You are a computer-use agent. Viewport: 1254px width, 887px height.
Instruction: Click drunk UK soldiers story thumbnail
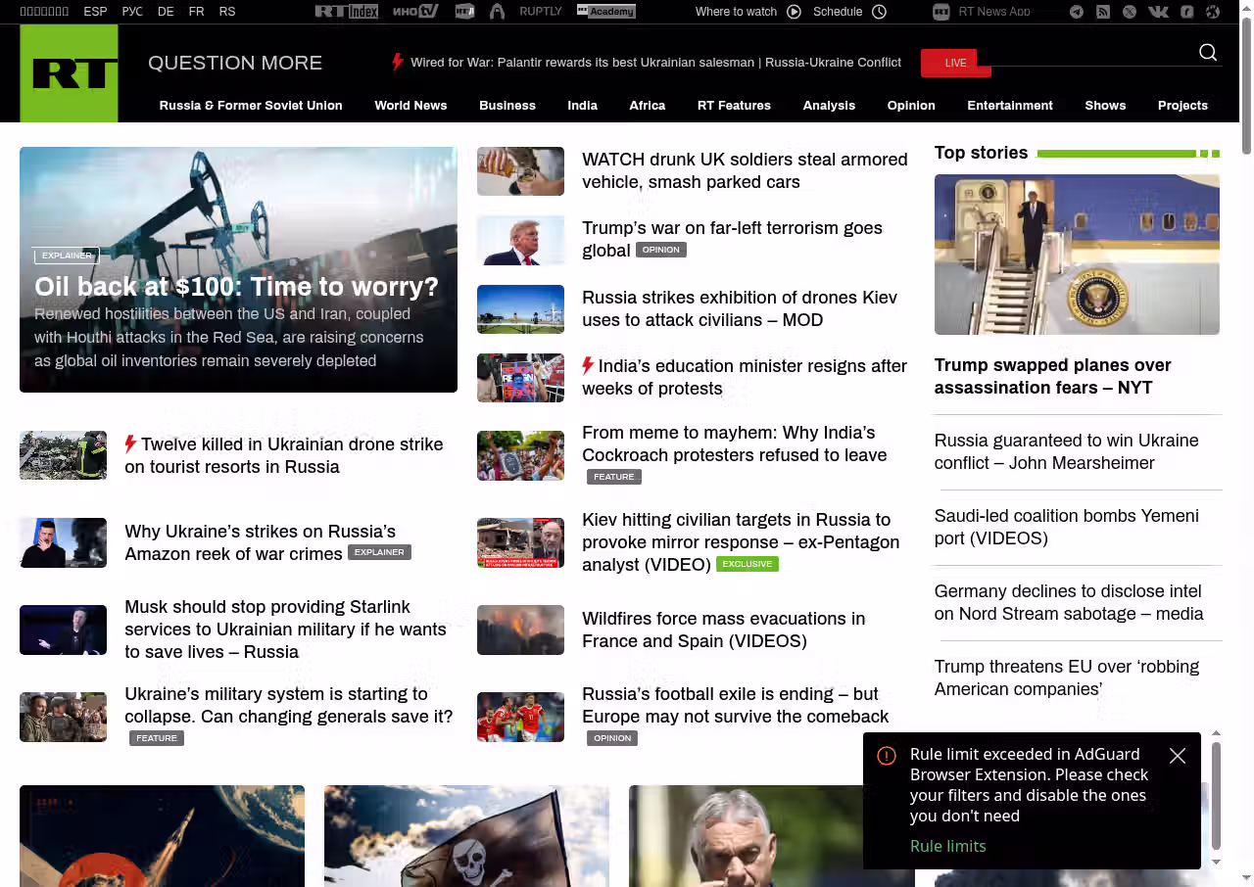pos(520,171)
